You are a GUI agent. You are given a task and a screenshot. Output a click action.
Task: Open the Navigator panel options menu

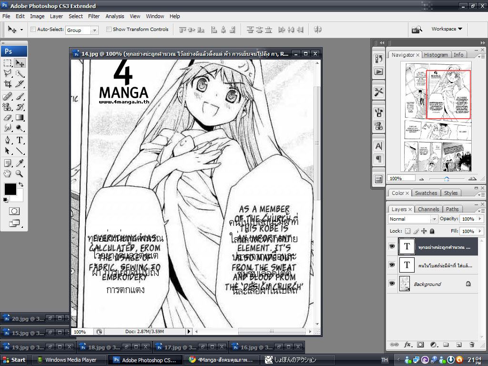pos(481,56)
